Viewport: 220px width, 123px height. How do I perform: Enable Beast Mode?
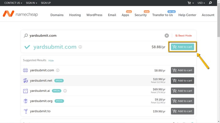point(183,35)
